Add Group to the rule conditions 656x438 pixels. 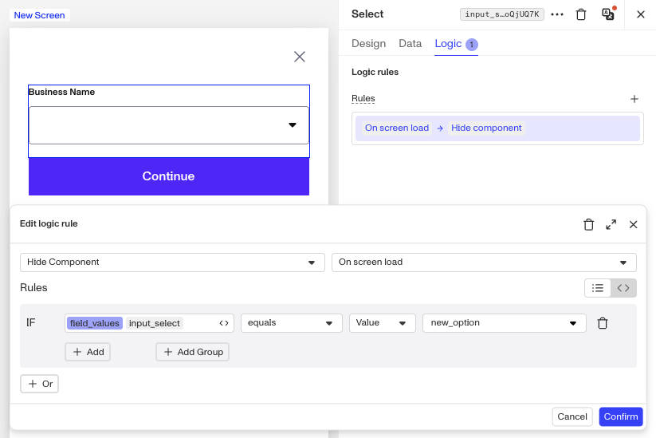pos(192,352)
